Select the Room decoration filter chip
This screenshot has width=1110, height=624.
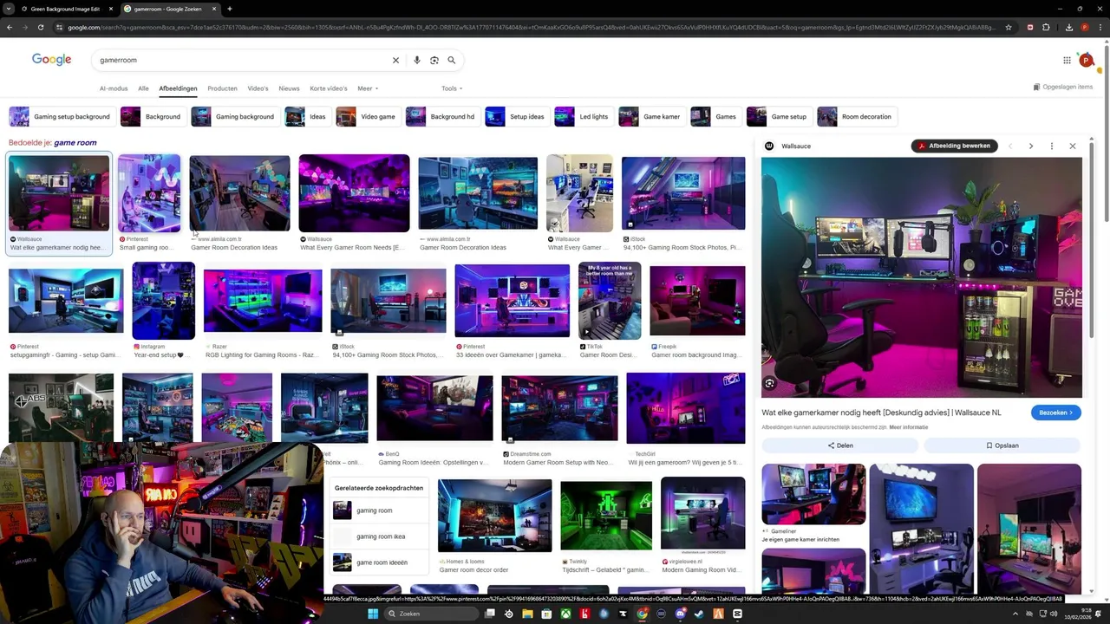[x=856, y=117]
